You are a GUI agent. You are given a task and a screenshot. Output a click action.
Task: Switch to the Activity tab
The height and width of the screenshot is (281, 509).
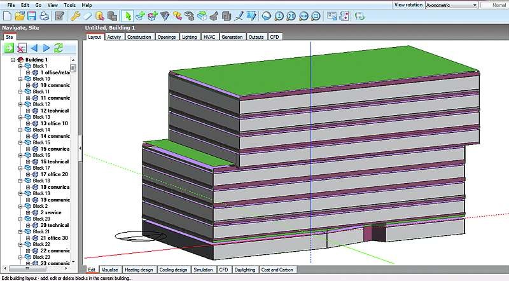click(114, 37)
